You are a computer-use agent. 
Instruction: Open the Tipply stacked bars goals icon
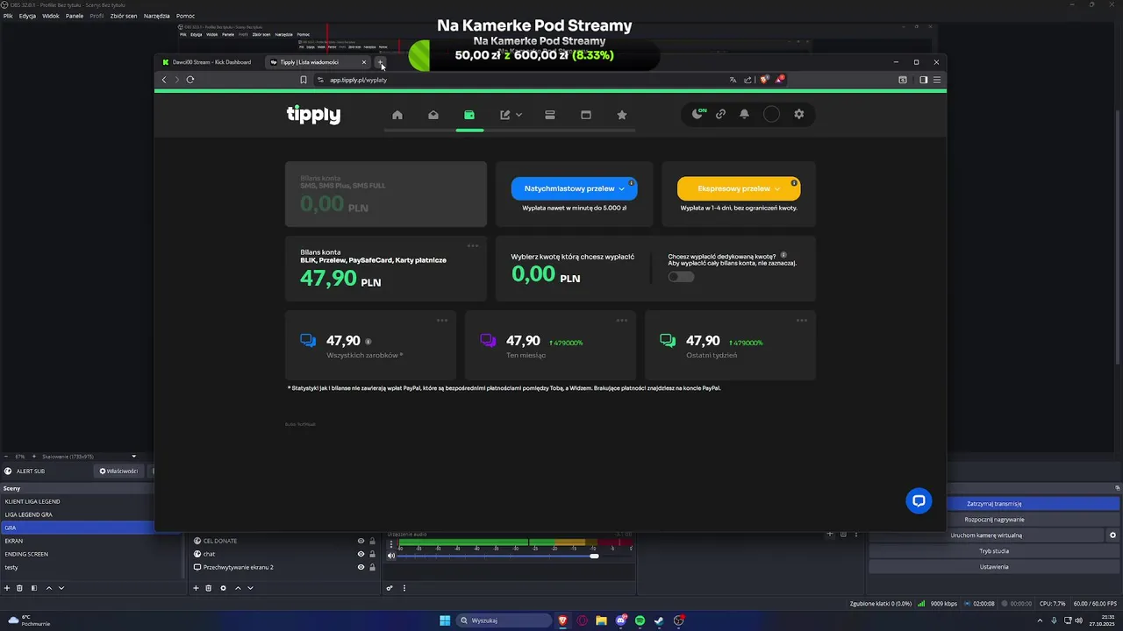pyautogui.click(x=550, y=115)
